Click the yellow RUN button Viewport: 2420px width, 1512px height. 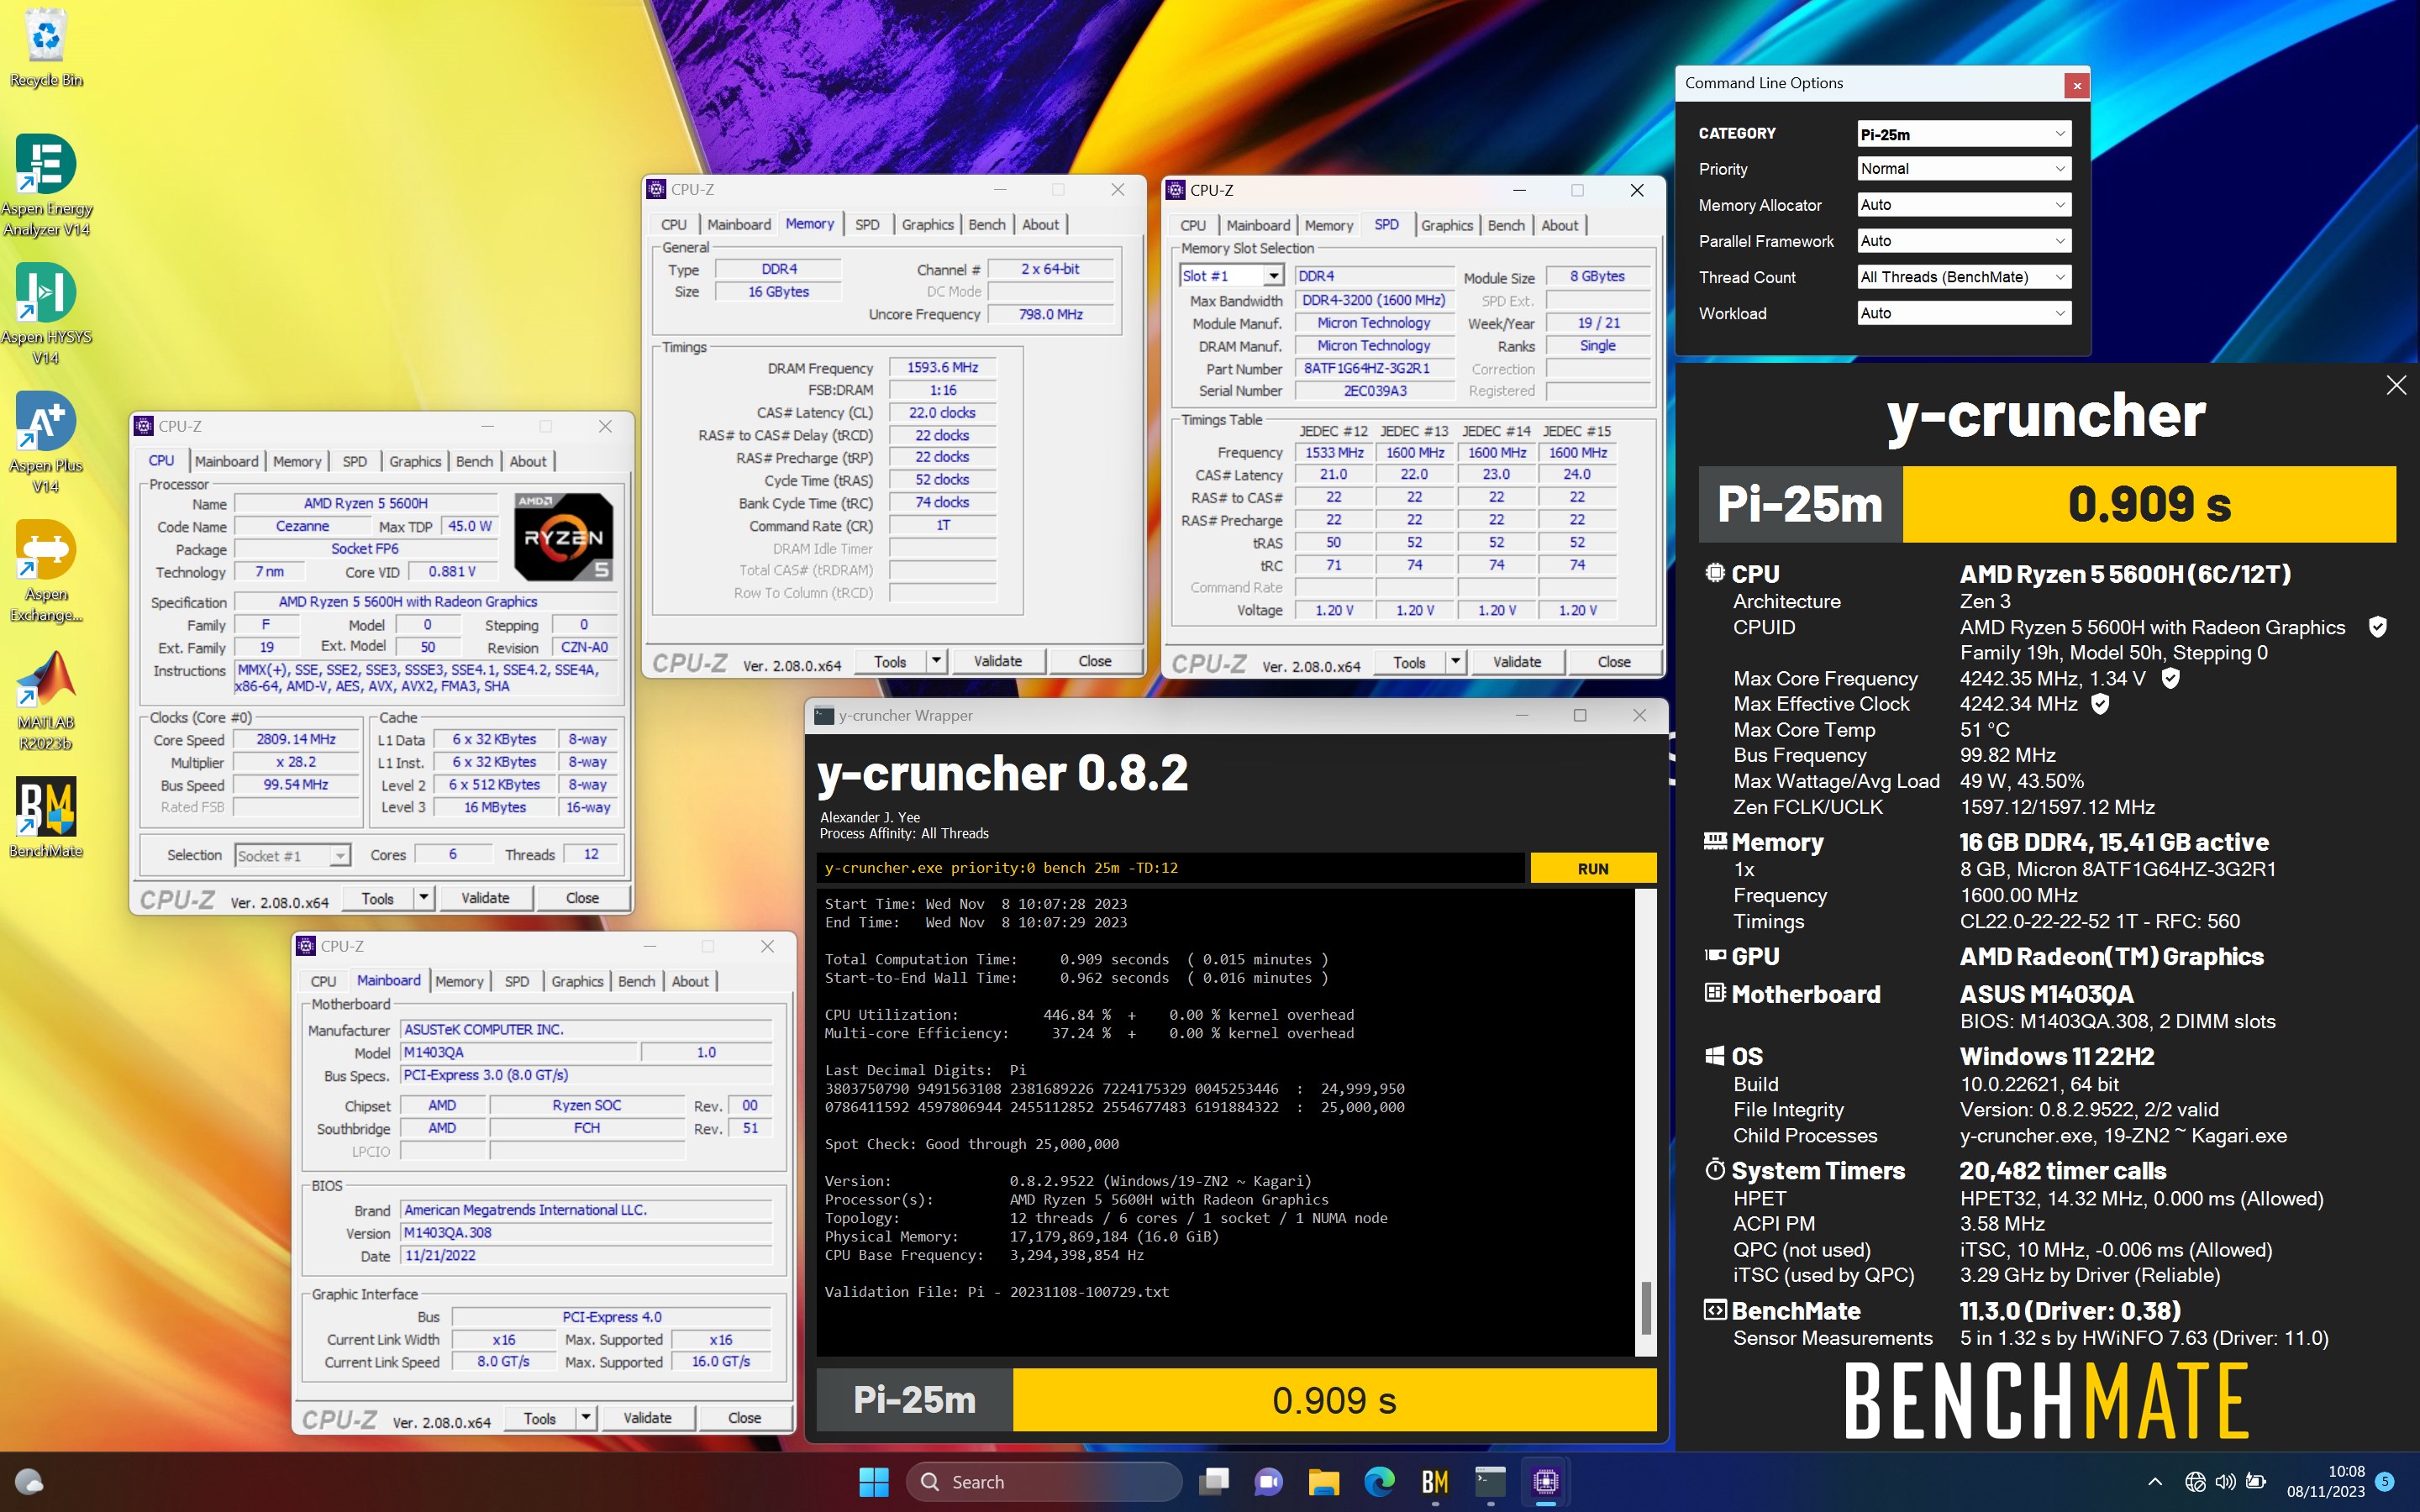point(1592,868)
